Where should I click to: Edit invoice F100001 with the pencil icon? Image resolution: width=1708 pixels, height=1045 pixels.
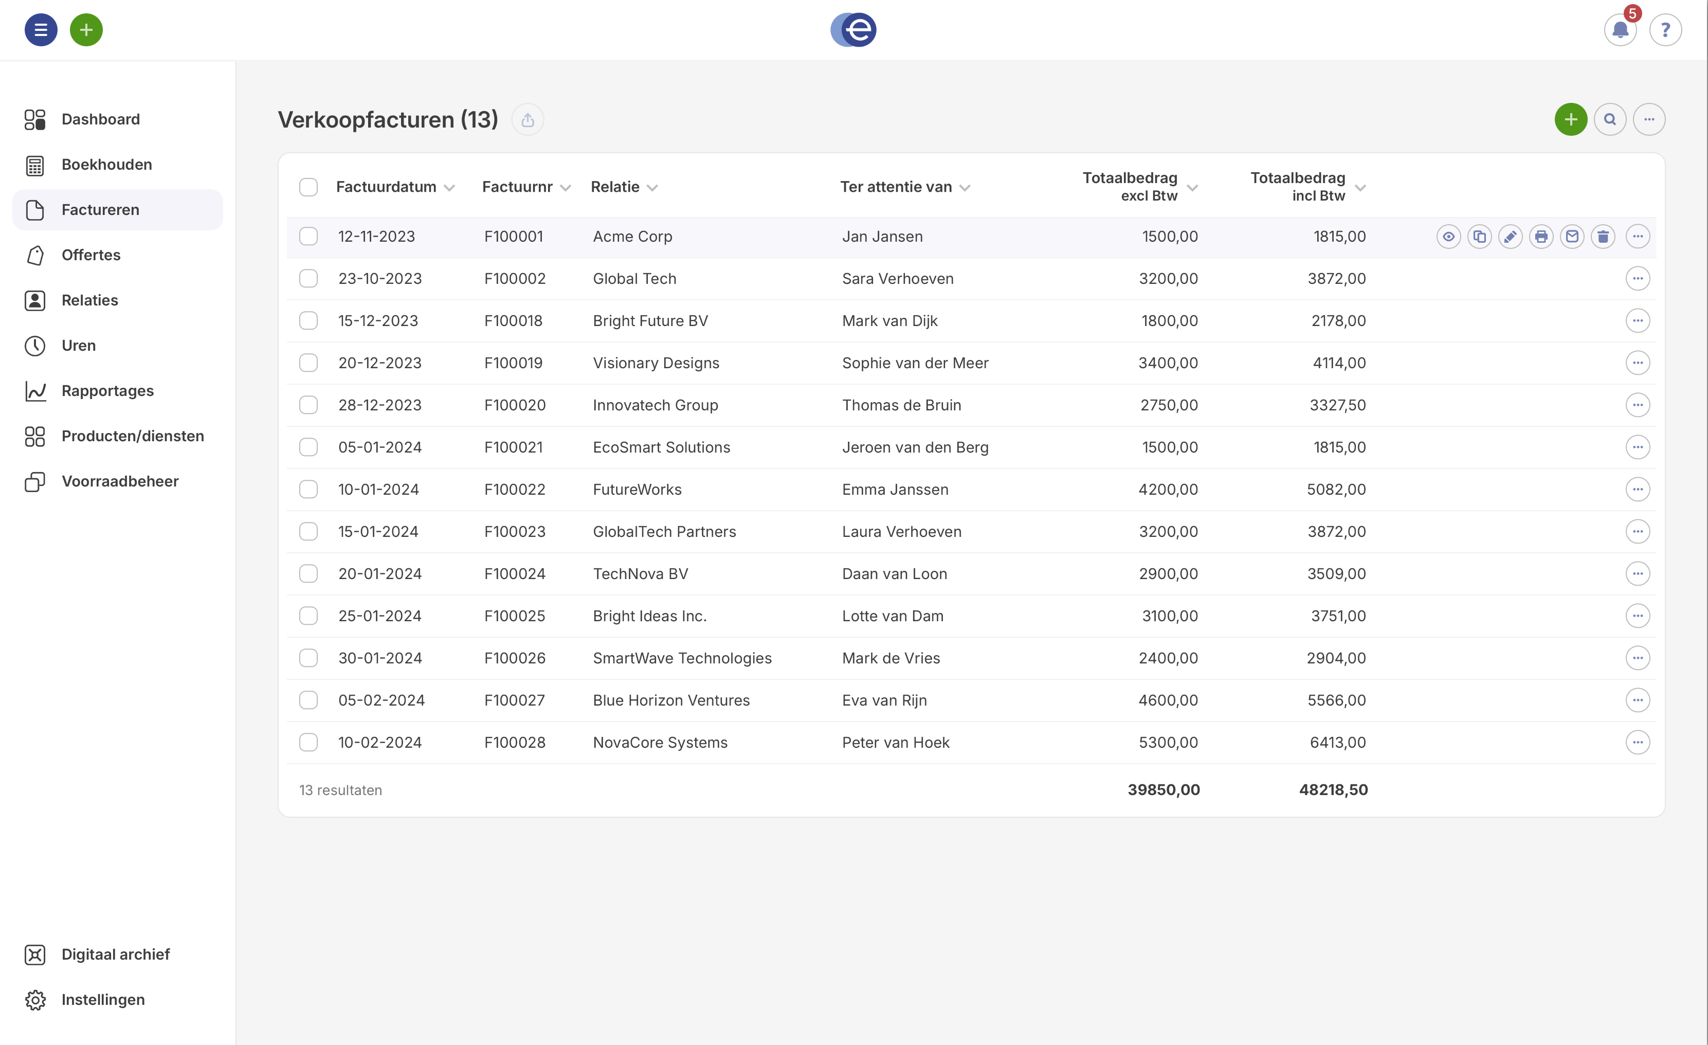[1510, 237]
